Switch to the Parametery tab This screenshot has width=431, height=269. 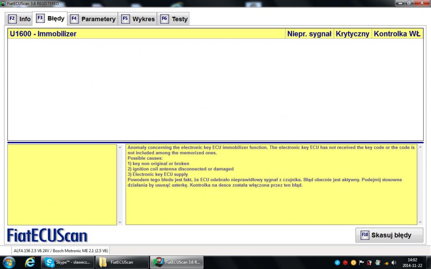(93, 19)
